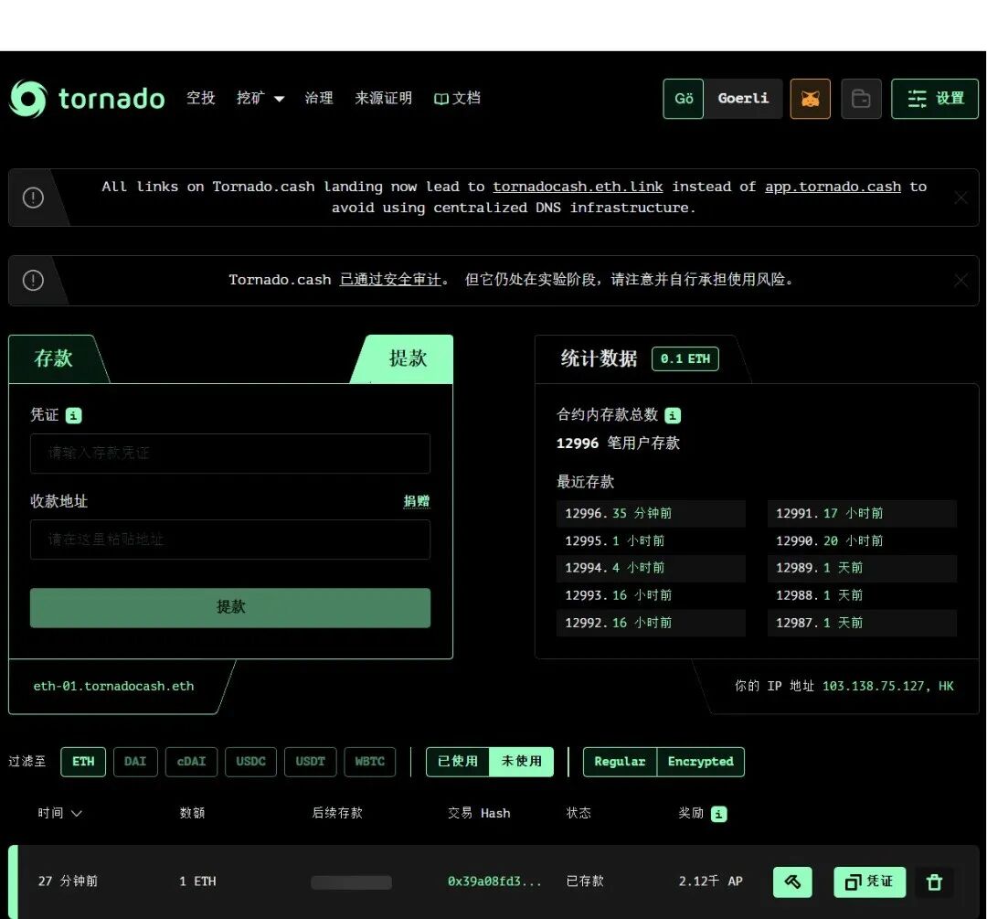Click the 12994. 4 小时前 deposit entry

[x=651, y=568]
